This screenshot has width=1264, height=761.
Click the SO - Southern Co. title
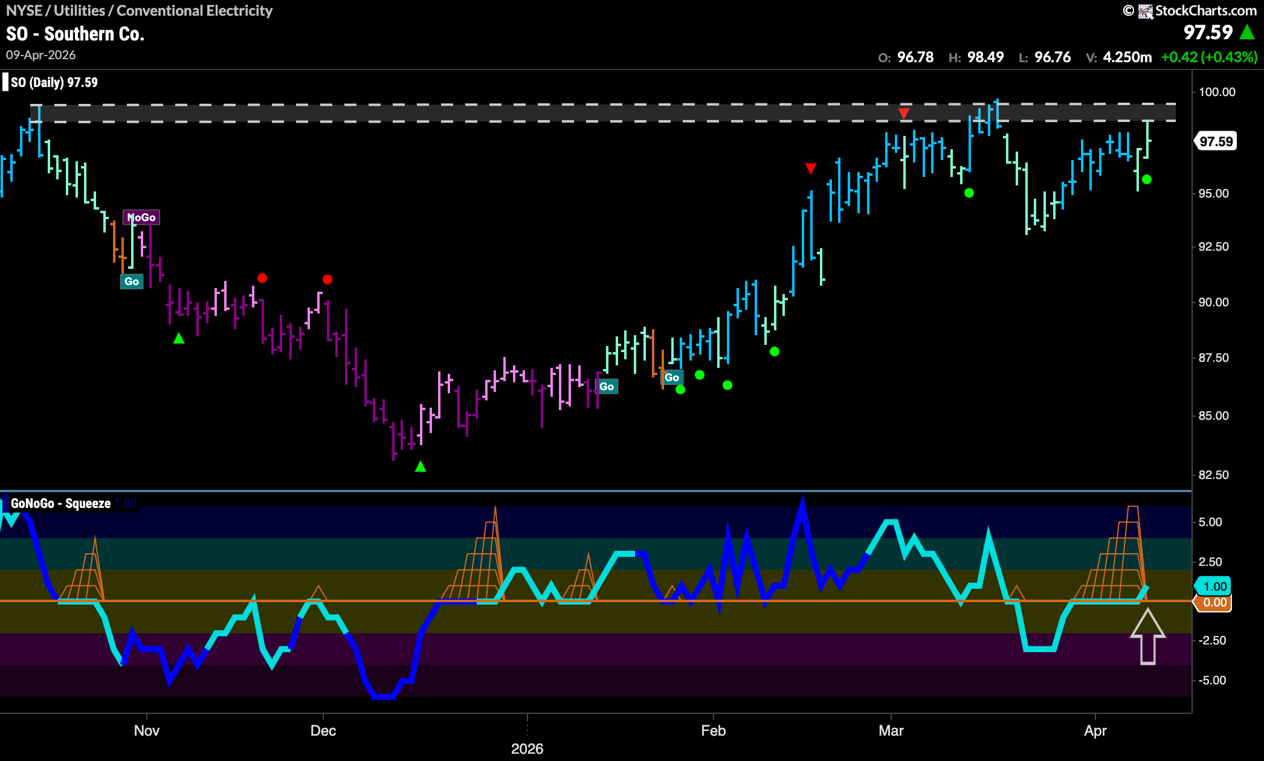76,34
